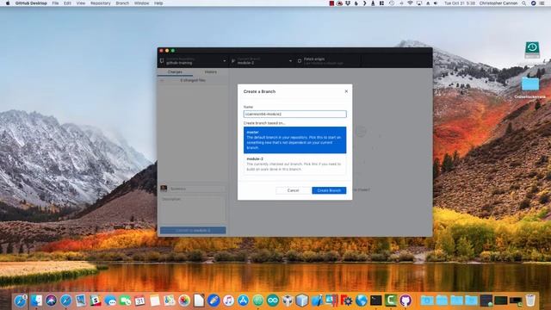Open Photos from the Dock
The height and width of the screenshot is (310, 551).
184,301
